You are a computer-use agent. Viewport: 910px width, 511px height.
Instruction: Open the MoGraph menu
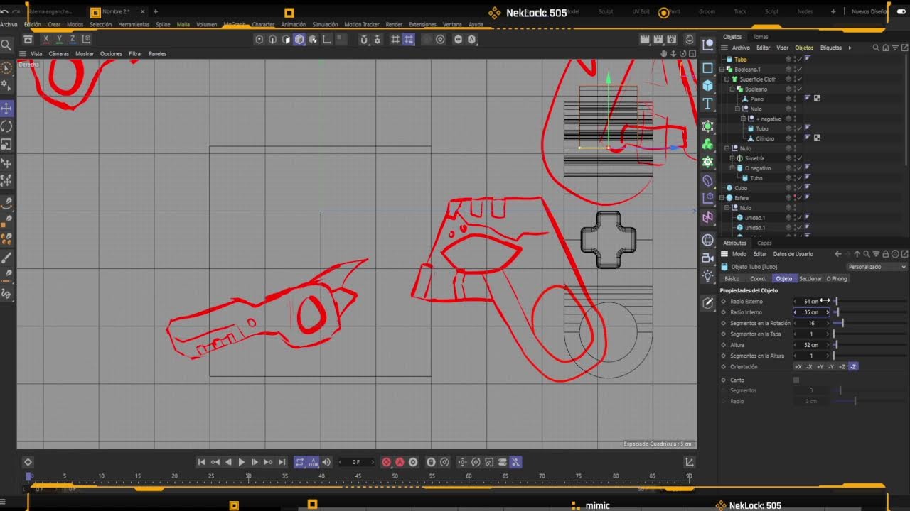pos(235,24)
